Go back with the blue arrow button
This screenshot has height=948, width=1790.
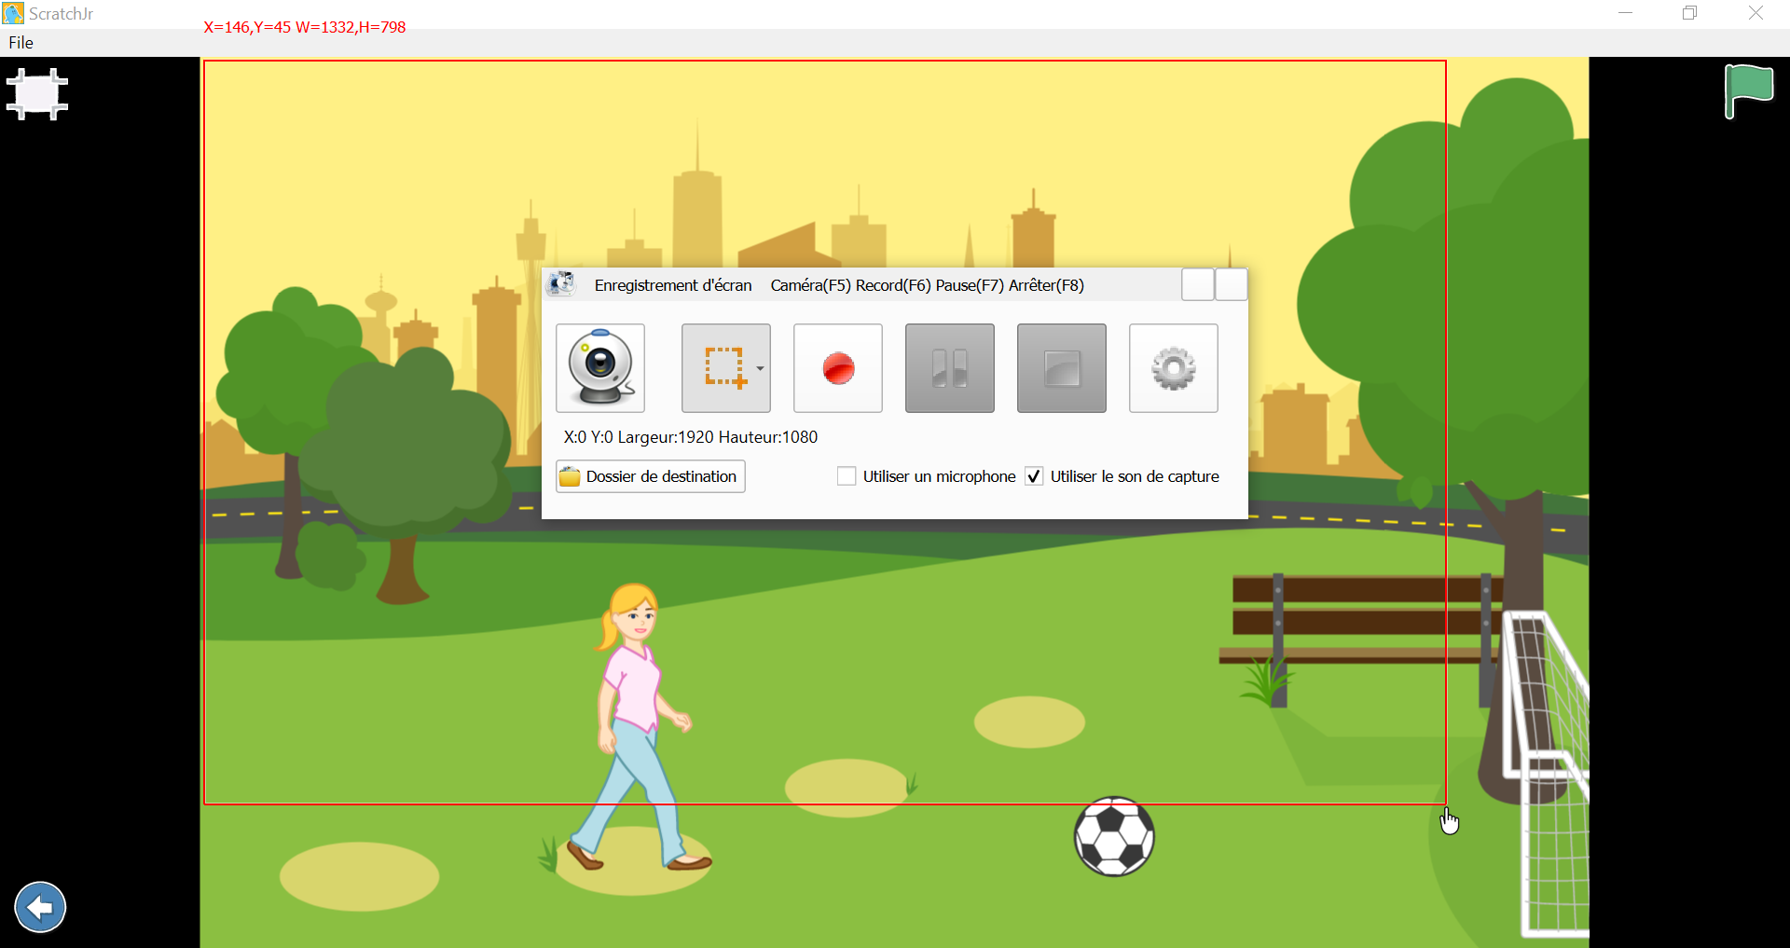[x=40, y=907]
